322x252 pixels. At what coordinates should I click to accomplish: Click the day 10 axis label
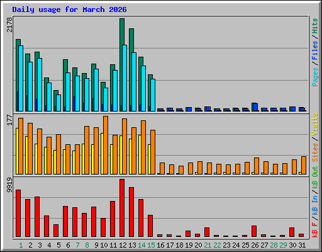click(x=104, y=245)
